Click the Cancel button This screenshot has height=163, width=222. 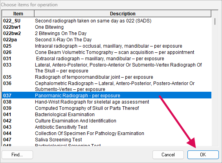coord(168,155)
